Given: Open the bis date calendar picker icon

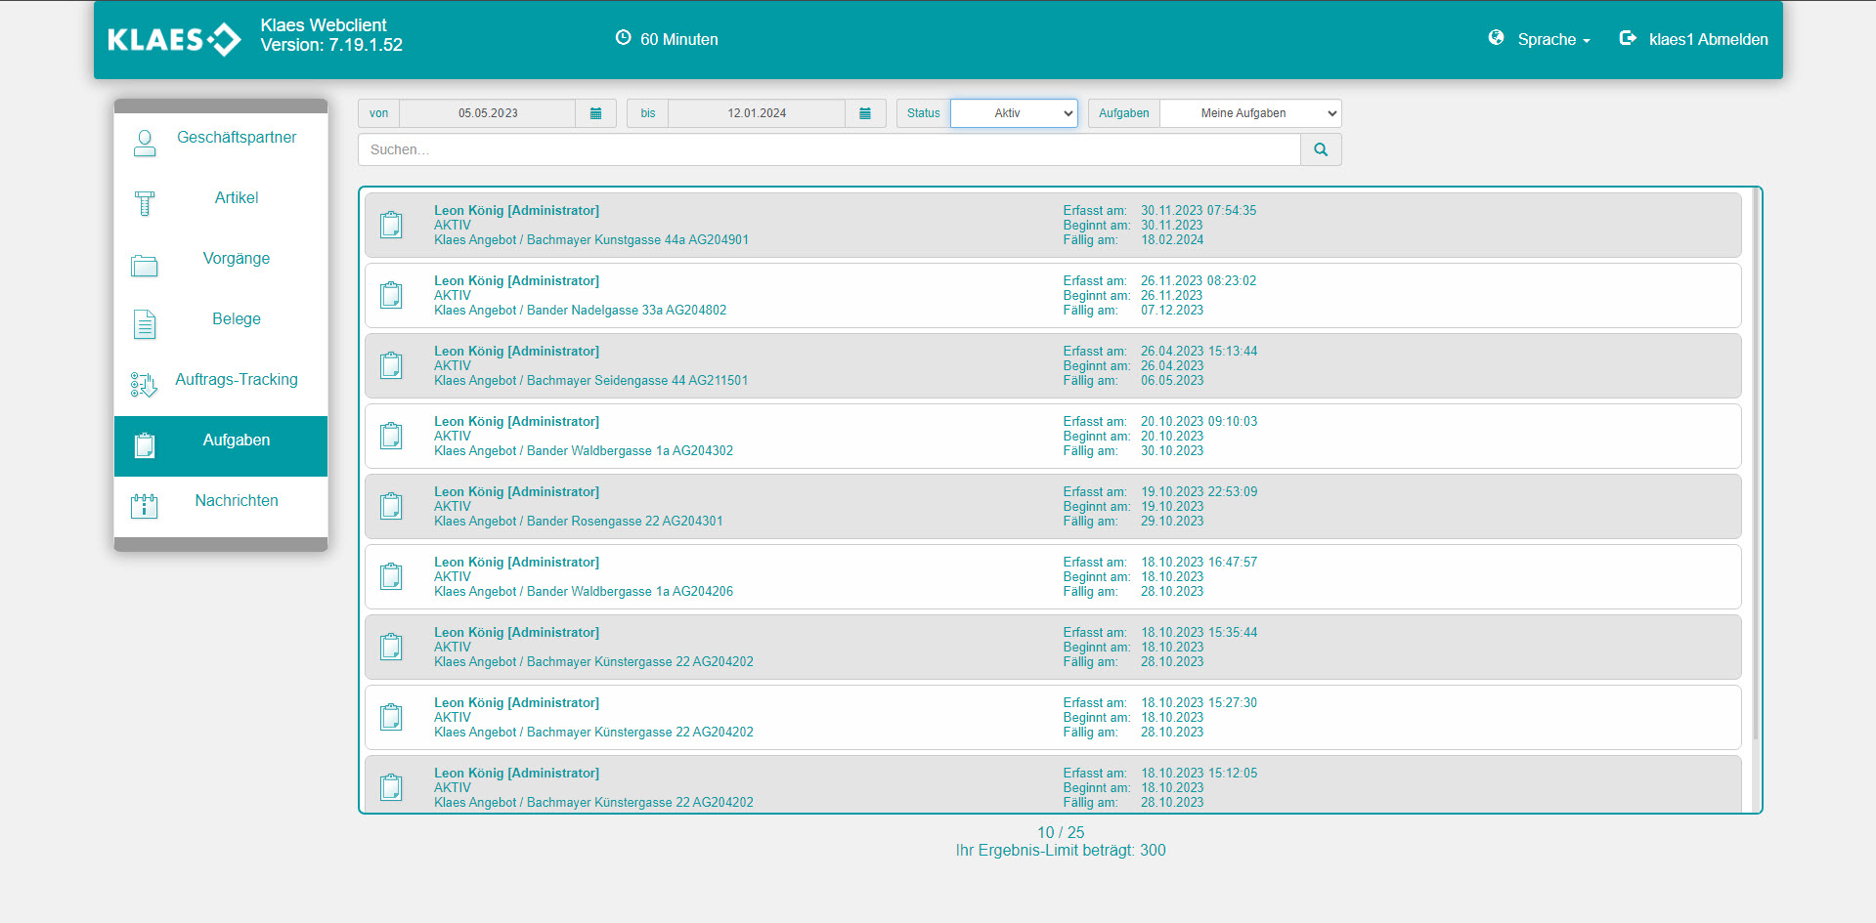Looking at the screenshot, I should tap(864, 113).
